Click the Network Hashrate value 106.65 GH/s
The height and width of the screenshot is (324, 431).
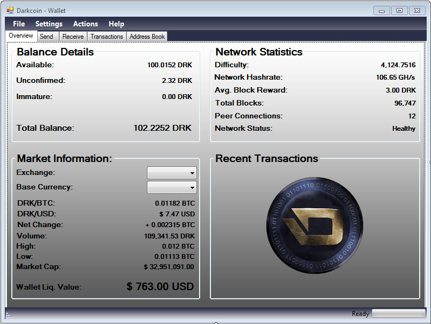395,78
